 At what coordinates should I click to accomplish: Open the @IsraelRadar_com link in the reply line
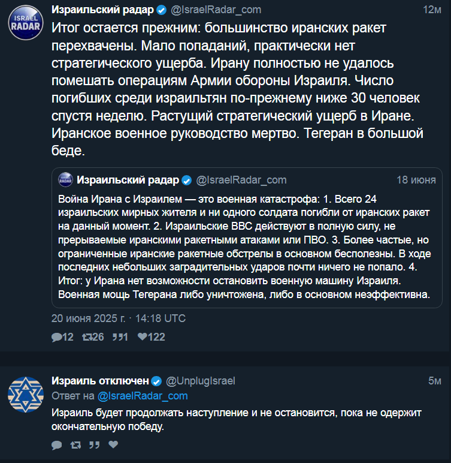click(x=143, y=396)
